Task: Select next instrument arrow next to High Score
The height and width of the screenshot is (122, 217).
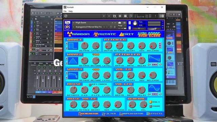Action: pyautogui.click(x=115, y=23)
